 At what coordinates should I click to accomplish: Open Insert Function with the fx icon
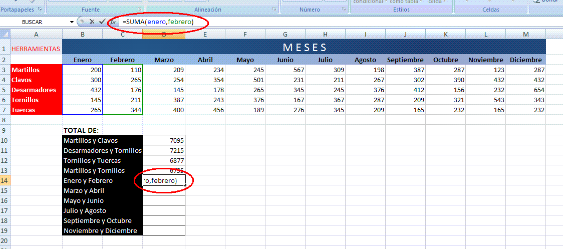(113, 22)
